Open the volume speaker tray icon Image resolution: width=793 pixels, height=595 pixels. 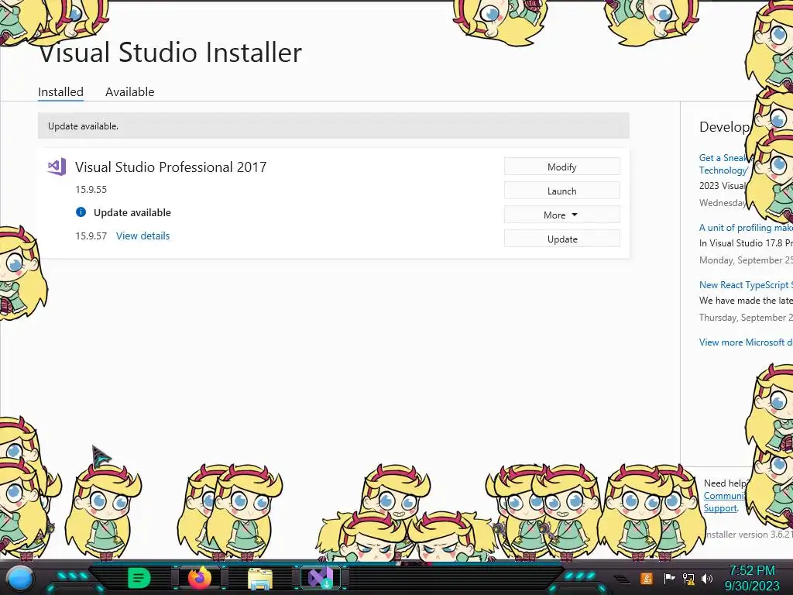707,579
